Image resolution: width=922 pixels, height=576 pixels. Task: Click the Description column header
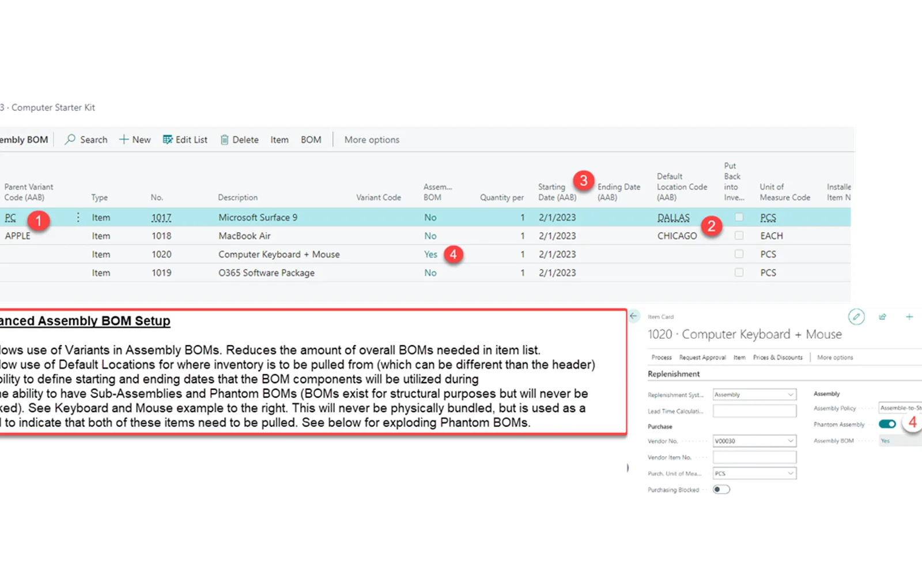(237, 197)
